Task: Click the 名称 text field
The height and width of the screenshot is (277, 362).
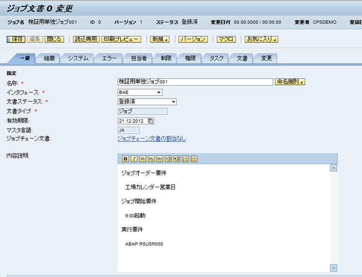Action: tap(195, 82)
